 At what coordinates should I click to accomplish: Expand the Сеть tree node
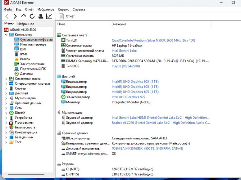point(6,108)
